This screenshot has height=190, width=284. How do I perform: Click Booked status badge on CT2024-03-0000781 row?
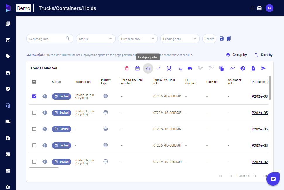tap(62, 145)
